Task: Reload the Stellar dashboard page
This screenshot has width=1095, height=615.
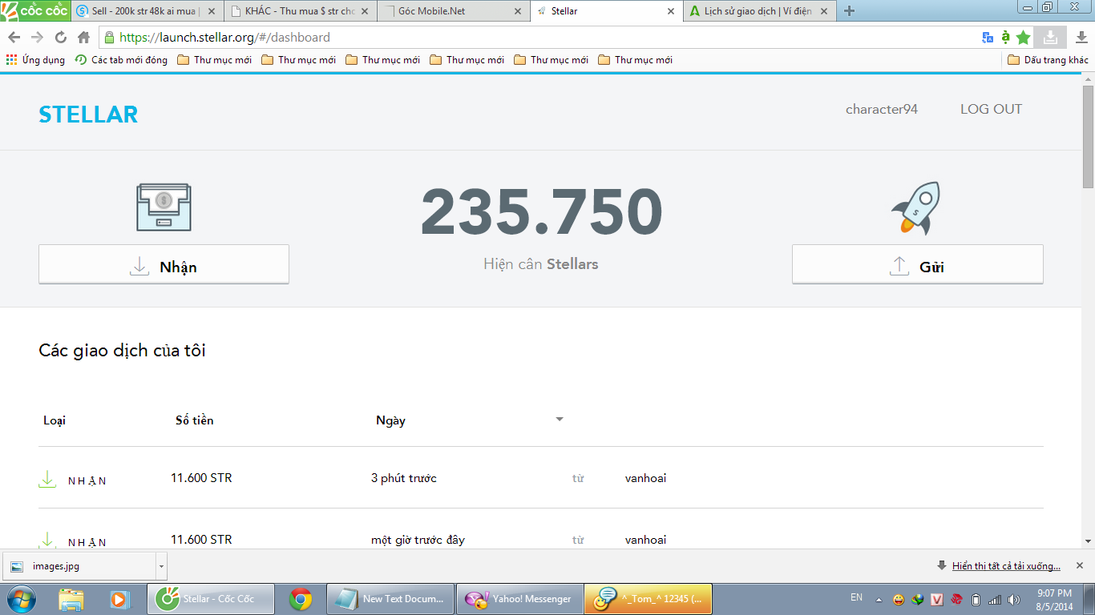Action: [x=60, y=37]
